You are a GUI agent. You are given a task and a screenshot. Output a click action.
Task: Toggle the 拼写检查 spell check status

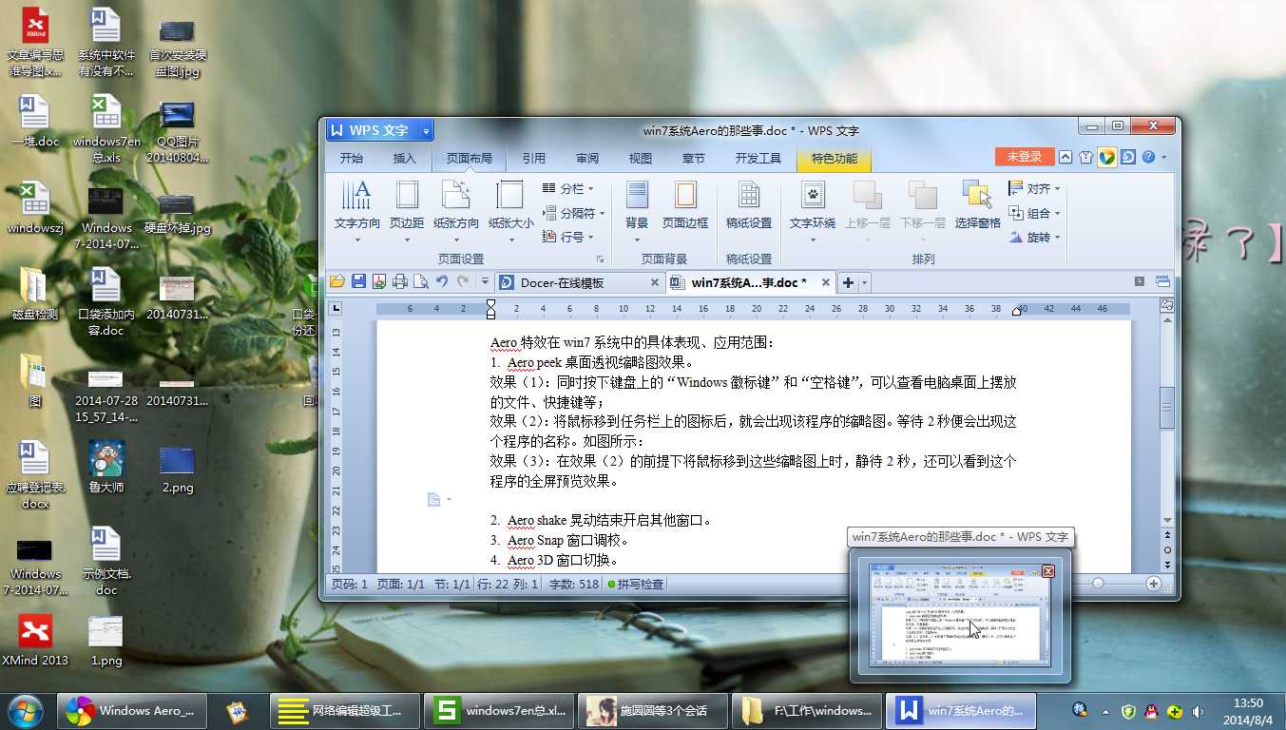[x=636, y=584]
